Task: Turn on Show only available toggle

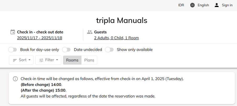Action: (x=109, y=50)
